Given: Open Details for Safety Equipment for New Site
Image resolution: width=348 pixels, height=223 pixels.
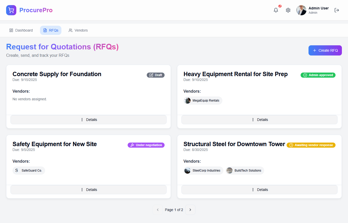Looking at the screenshot, I should [x=88, y=190].
